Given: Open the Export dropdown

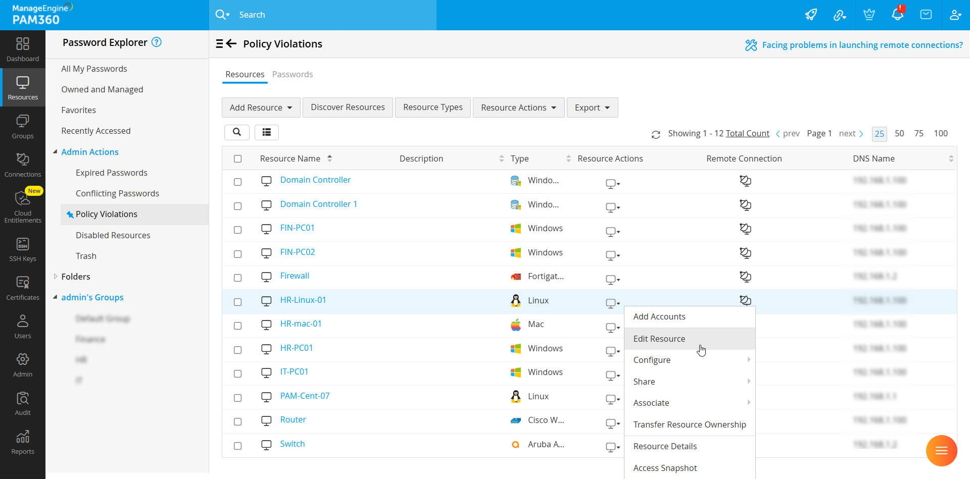Looking at the screenshot, I should 592,108.
